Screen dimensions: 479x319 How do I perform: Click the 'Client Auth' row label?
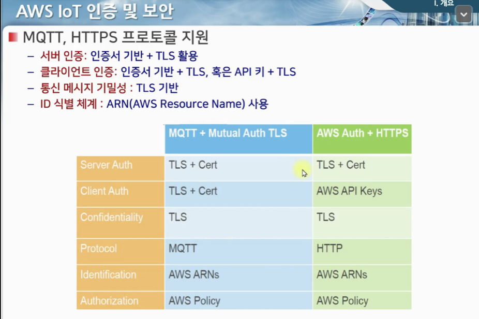point(121,194)
